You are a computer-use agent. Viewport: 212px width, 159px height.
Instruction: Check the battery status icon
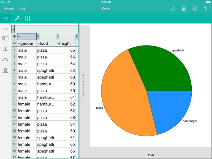(x=208, y=2)
